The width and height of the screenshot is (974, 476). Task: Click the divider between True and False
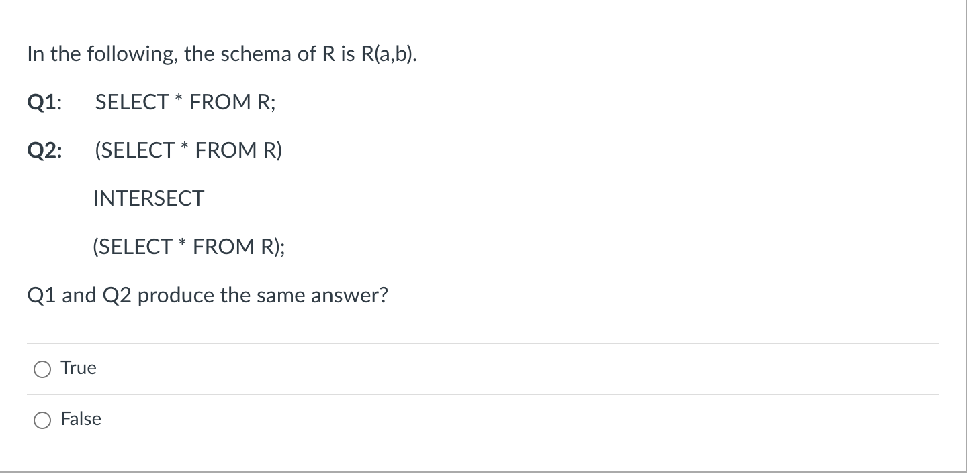484,394
